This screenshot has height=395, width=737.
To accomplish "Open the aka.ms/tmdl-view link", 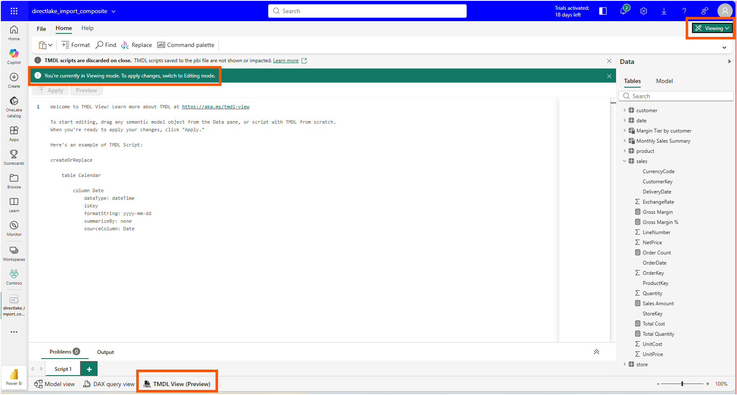I will coord(216,107).
